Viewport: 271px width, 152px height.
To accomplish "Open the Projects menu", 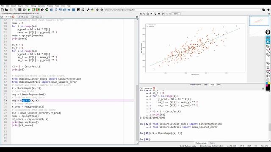I will 50,6.
